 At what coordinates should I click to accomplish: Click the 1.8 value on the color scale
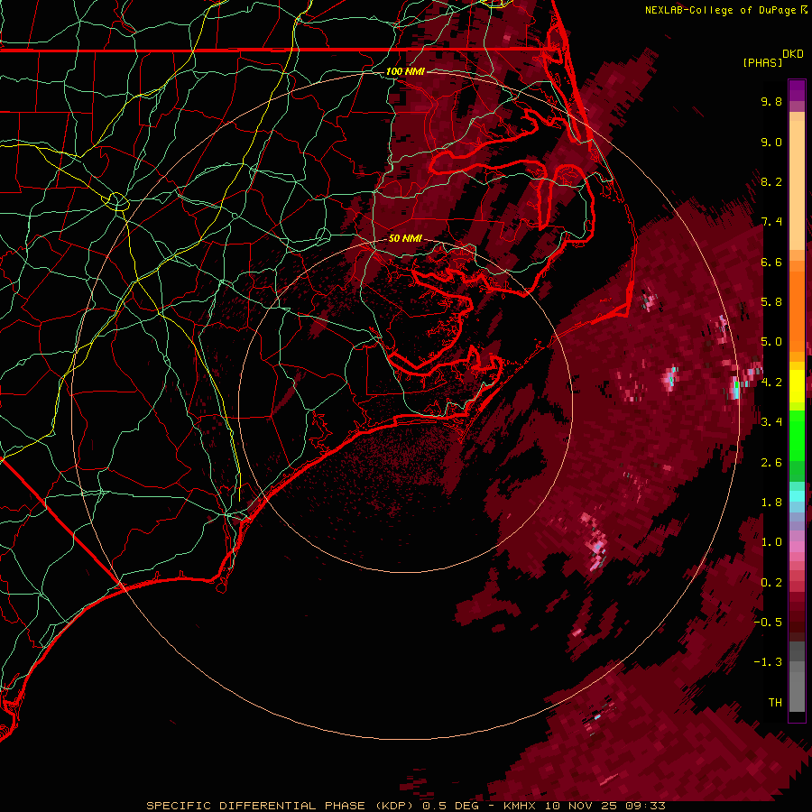771,503
